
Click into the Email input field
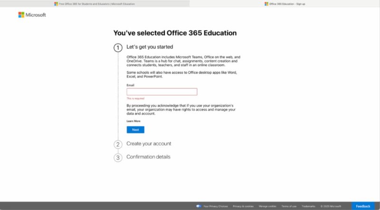pos(162,92)
